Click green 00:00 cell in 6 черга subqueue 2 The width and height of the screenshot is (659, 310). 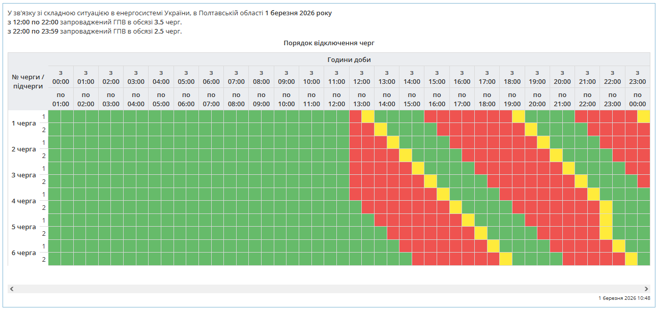[x=54, y=259]
